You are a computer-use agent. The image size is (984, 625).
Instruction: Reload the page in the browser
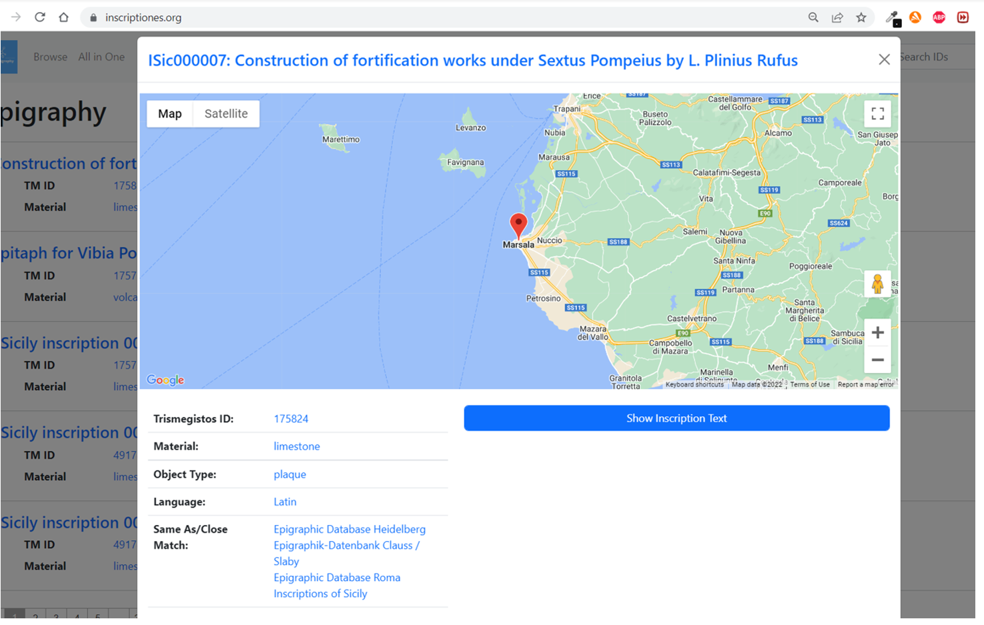coord(40,17)
